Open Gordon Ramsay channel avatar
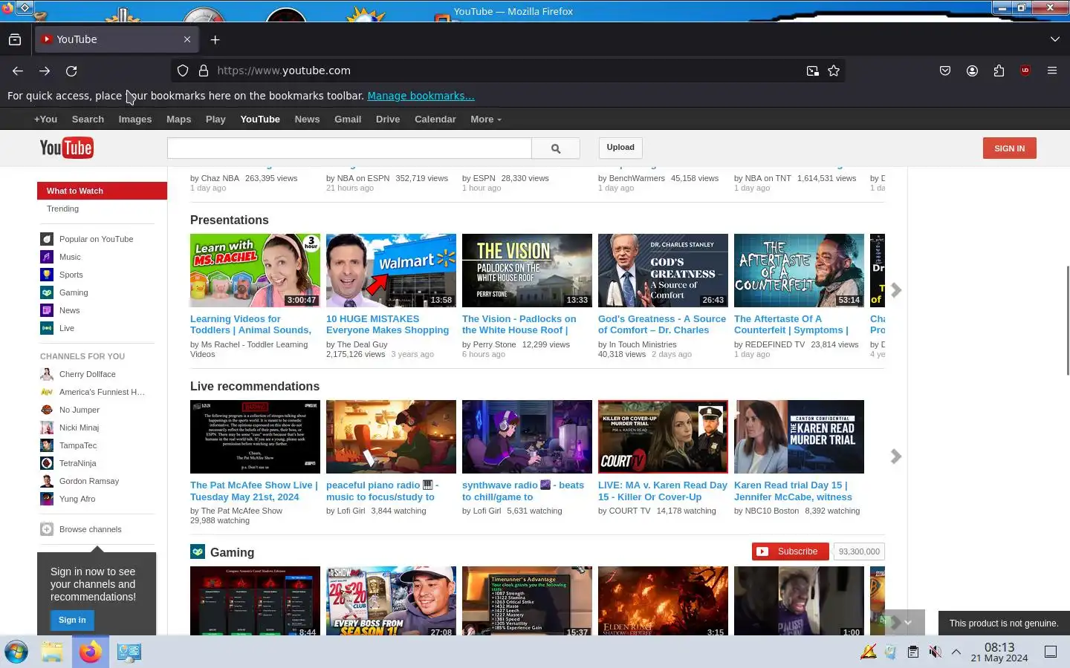The height and width of the screenshot is (668, 1070). (47, 481)
